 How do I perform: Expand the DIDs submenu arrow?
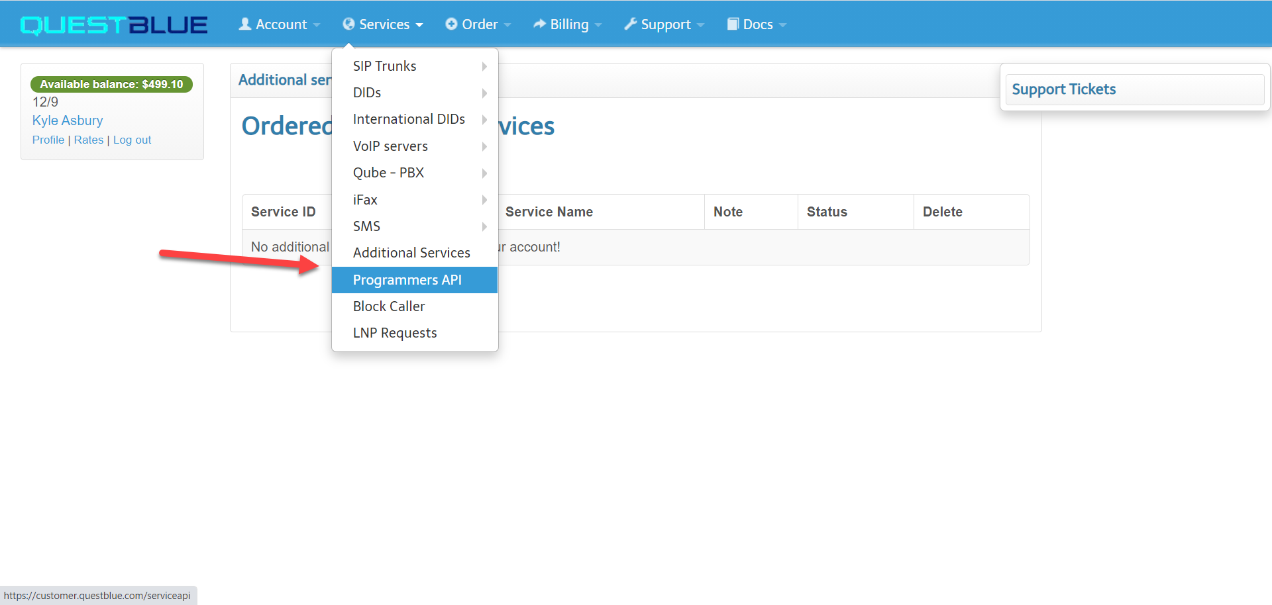(x=484, y=93)
